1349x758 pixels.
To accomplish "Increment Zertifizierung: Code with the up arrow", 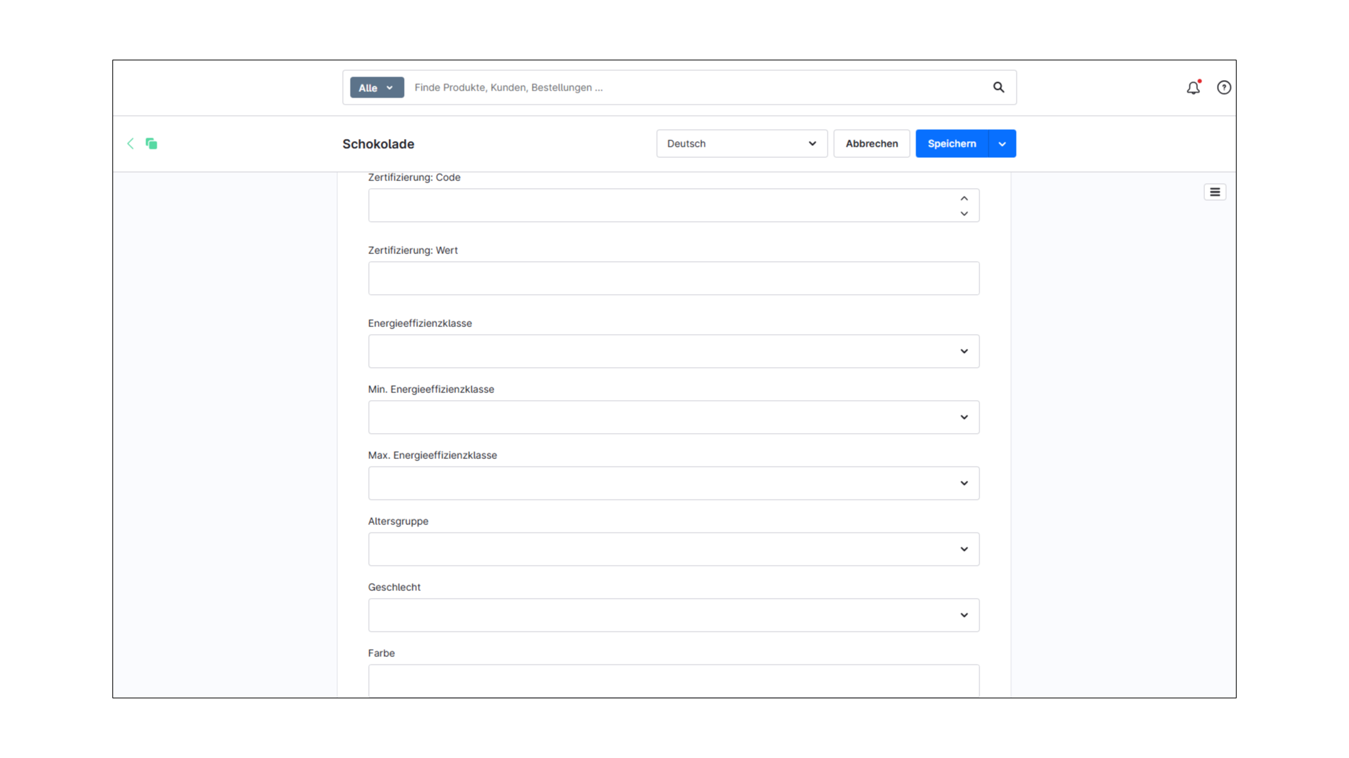I will (963, 197).
